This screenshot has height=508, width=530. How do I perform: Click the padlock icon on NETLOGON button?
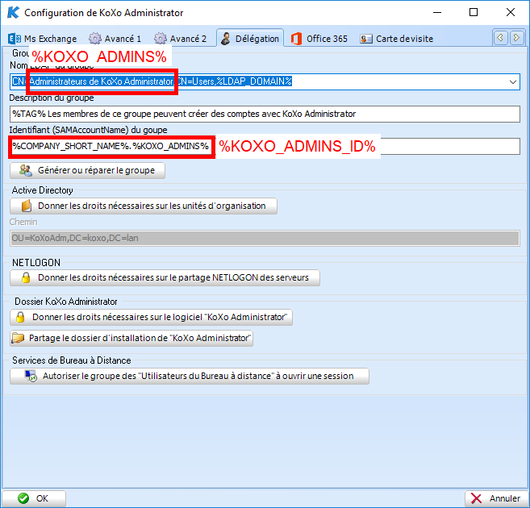pos(26,277)
